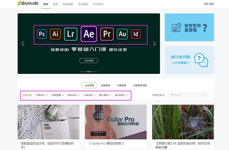Screen dimensions: 229x150
Task: Open 学习路径 in the top navigation
Action: [83, 4]
